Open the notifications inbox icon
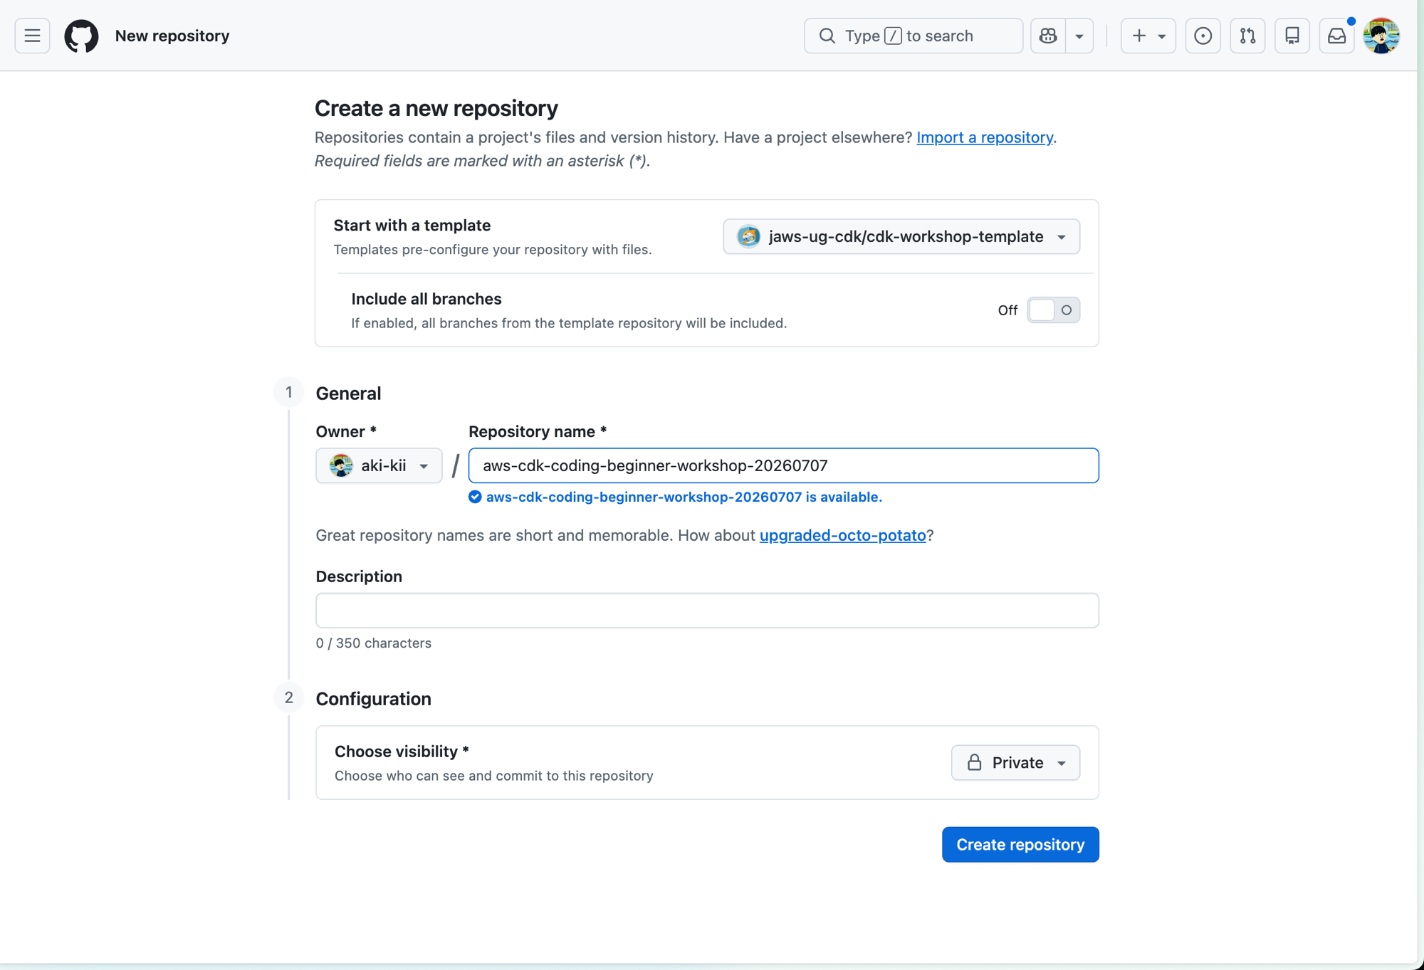Viewport: 1424px width, 970px height. [x=1336, y=36]
